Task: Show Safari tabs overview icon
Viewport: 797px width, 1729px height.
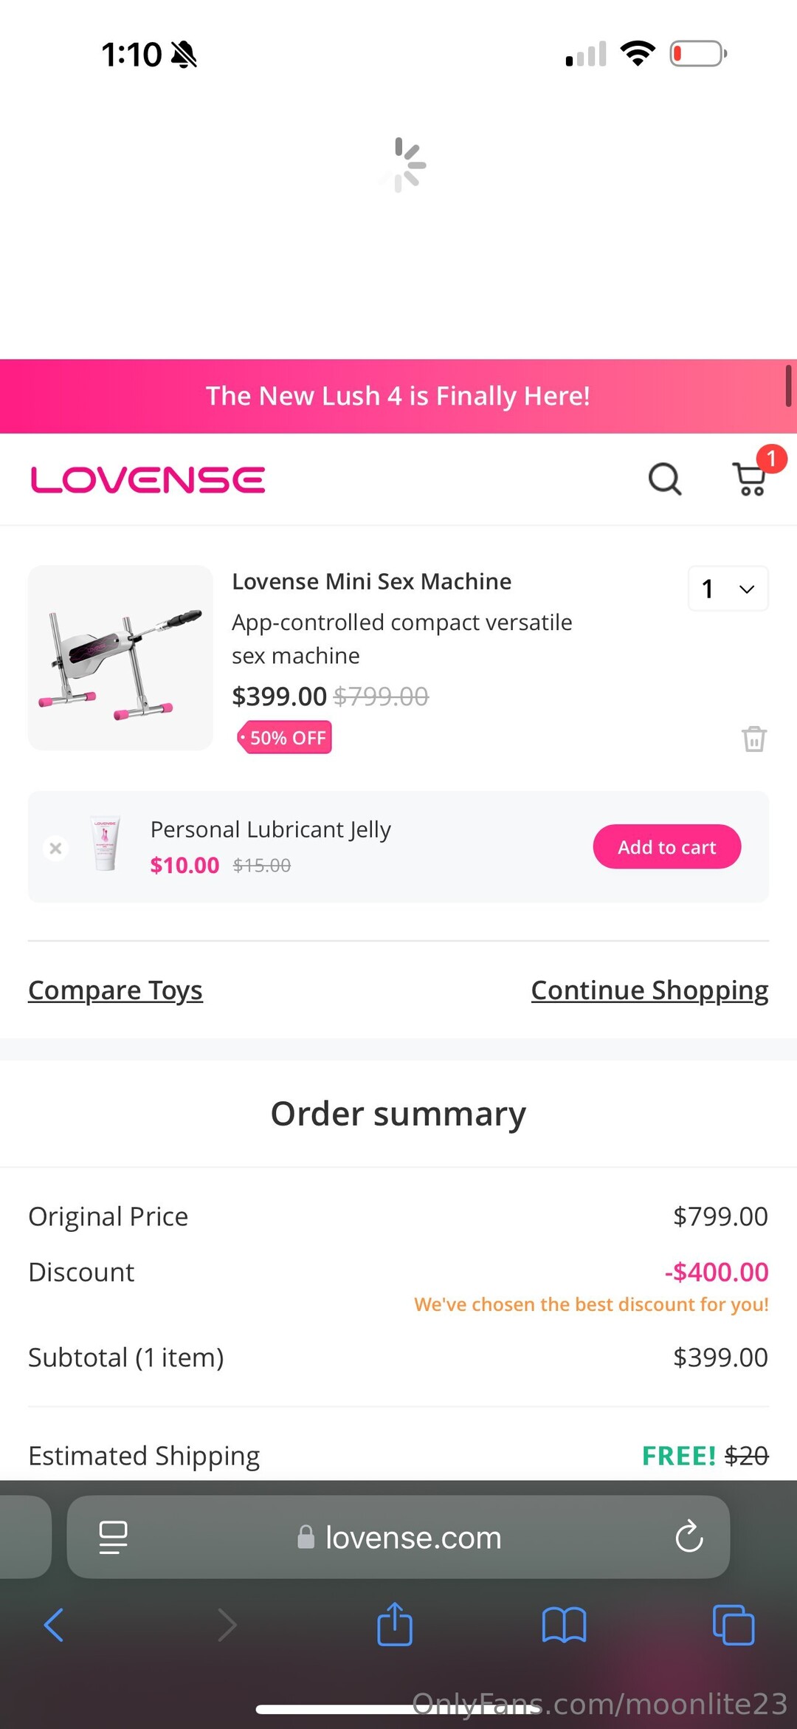Action: [x=733, y=1625]
